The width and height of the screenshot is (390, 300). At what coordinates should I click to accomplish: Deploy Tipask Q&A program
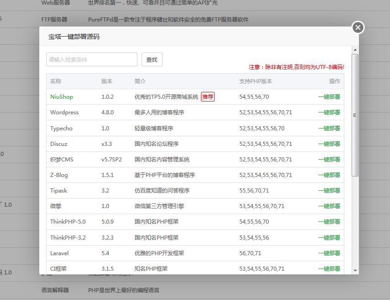click(x=330, y=190)
